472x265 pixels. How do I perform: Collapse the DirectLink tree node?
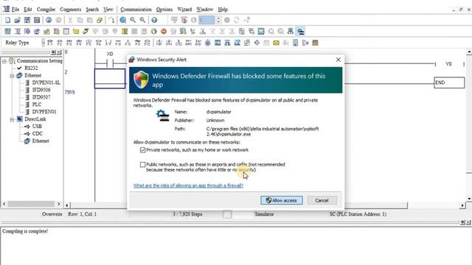(x=12, y=119)
